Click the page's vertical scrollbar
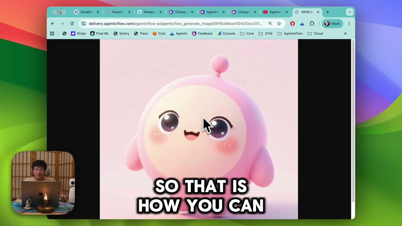402x226 pixels. click(353, 121)
